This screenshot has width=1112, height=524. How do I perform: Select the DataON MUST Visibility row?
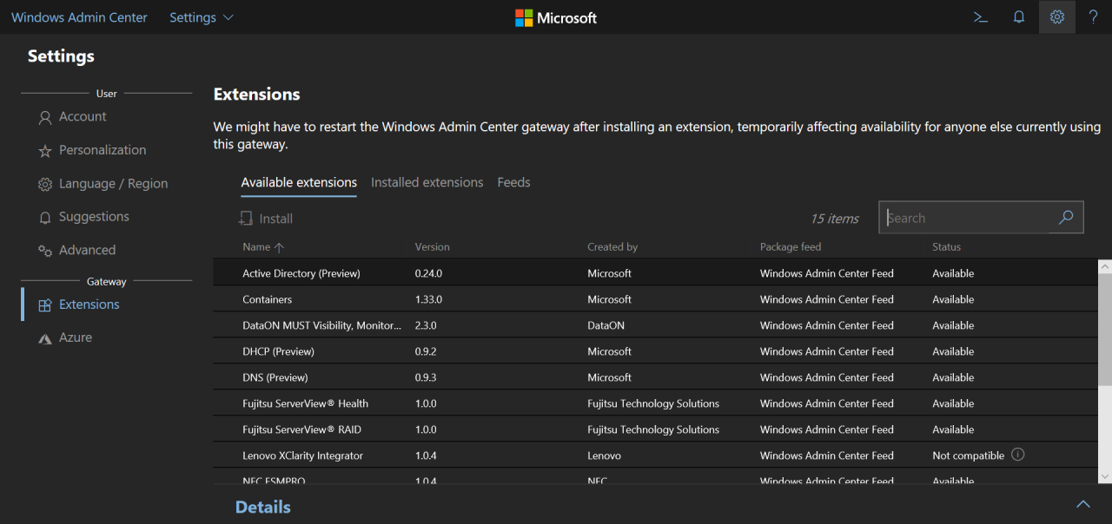click(656, 324)
